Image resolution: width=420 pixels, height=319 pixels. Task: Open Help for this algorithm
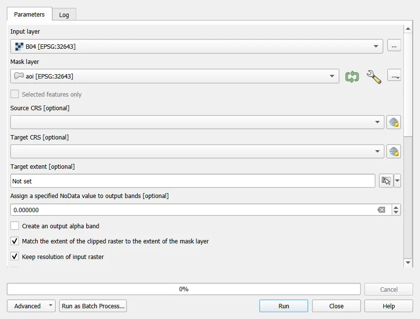pyautogui.click(x=389, y=306)
